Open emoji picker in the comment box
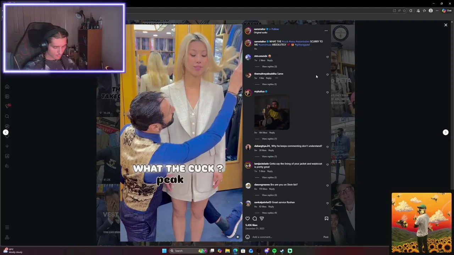Screen dimensions: 454x255 coord(248,237)
